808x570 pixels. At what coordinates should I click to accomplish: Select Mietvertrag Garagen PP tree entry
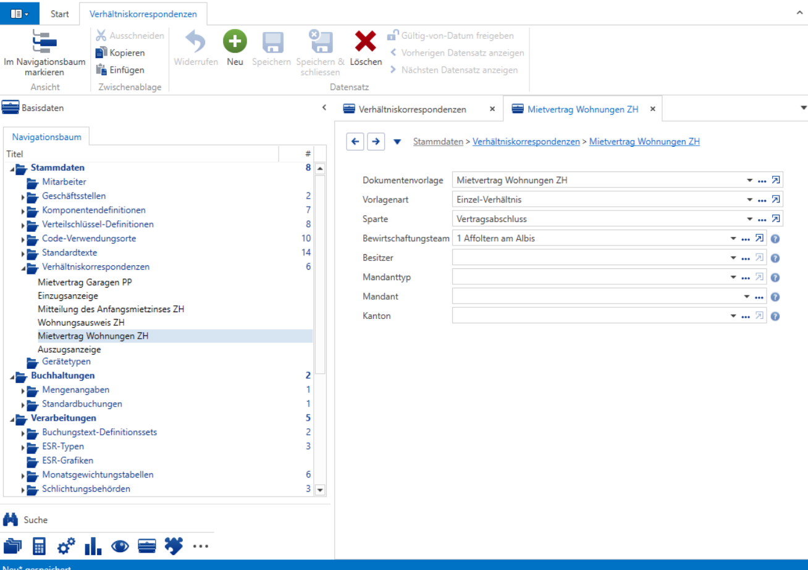pyautogui.click(x=85, y=283)
